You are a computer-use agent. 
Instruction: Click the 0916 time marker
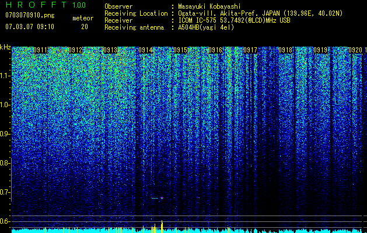pyautogui.click(x=215, y=50)
